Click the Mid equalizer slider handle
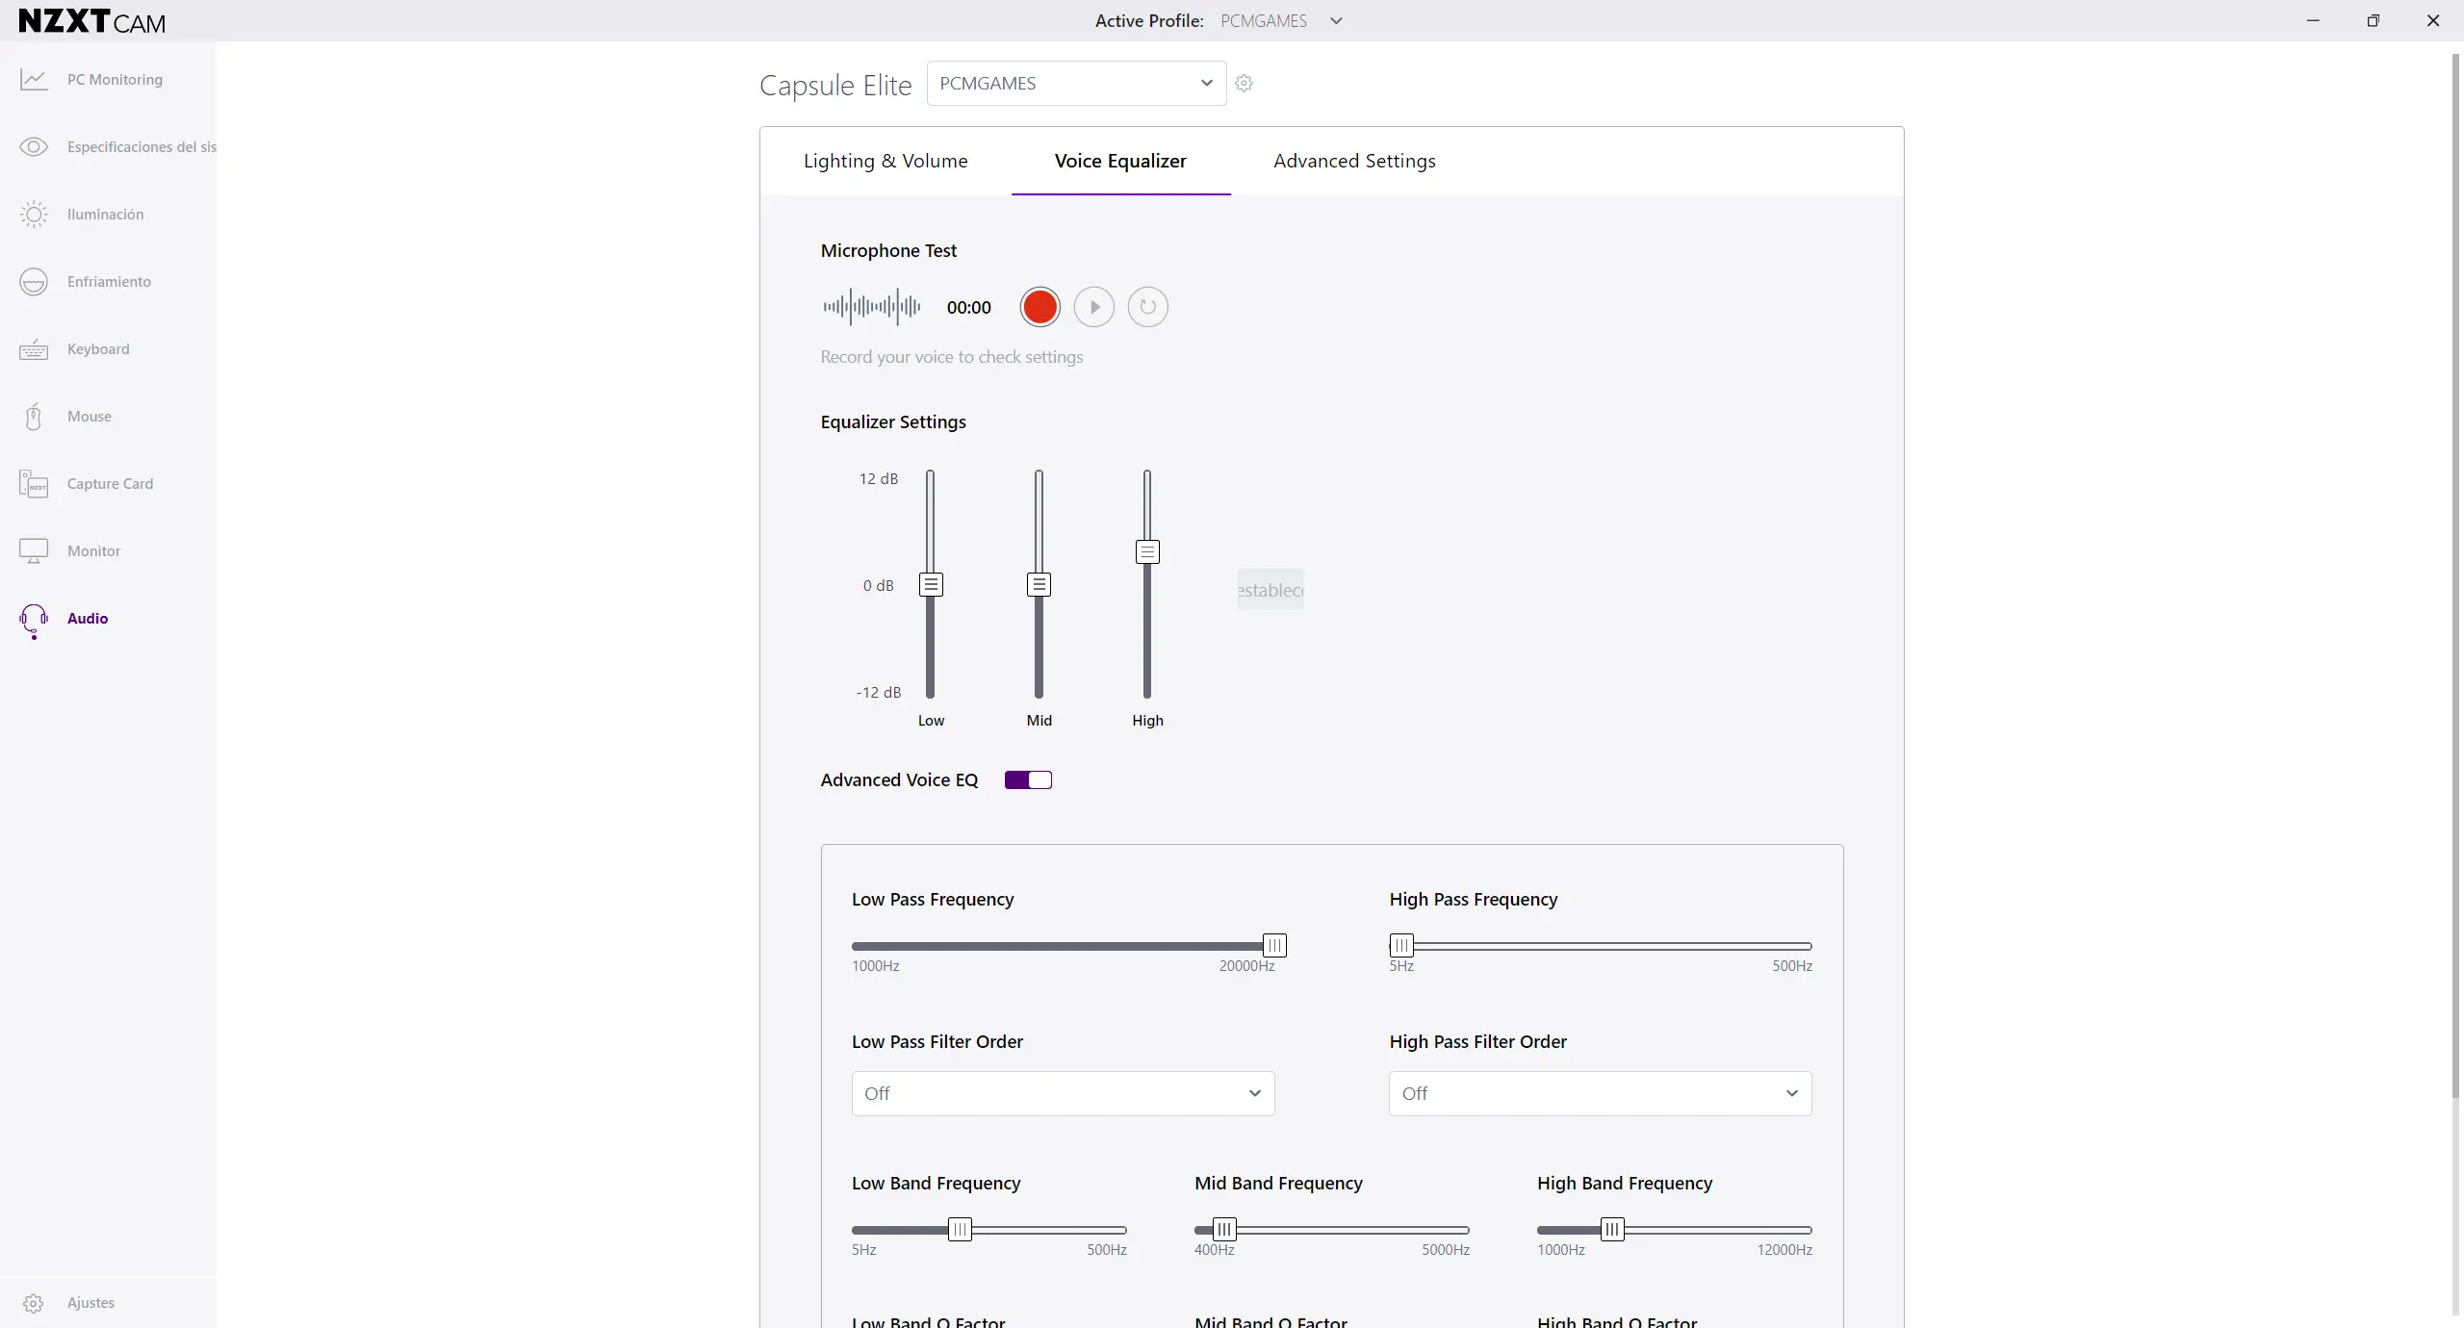Viewport: 2464px width, 1328px height. (x=1039, y=584)
